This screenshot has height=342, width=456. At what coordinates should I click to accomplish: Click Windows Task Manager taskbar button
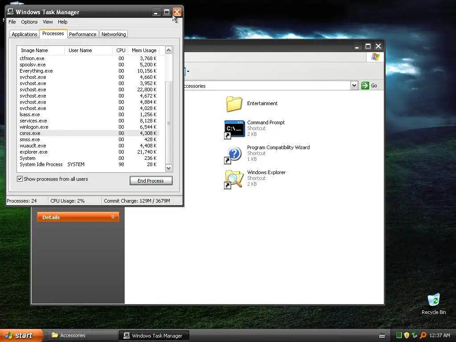pos(154,336)
